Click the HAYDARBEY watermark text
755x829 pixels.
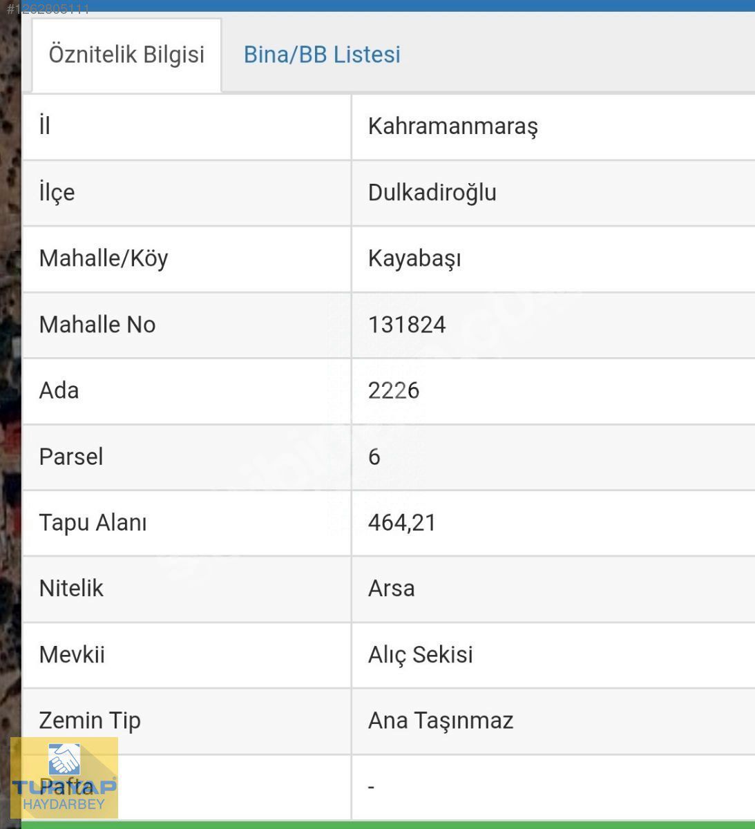tap(64, 804)
